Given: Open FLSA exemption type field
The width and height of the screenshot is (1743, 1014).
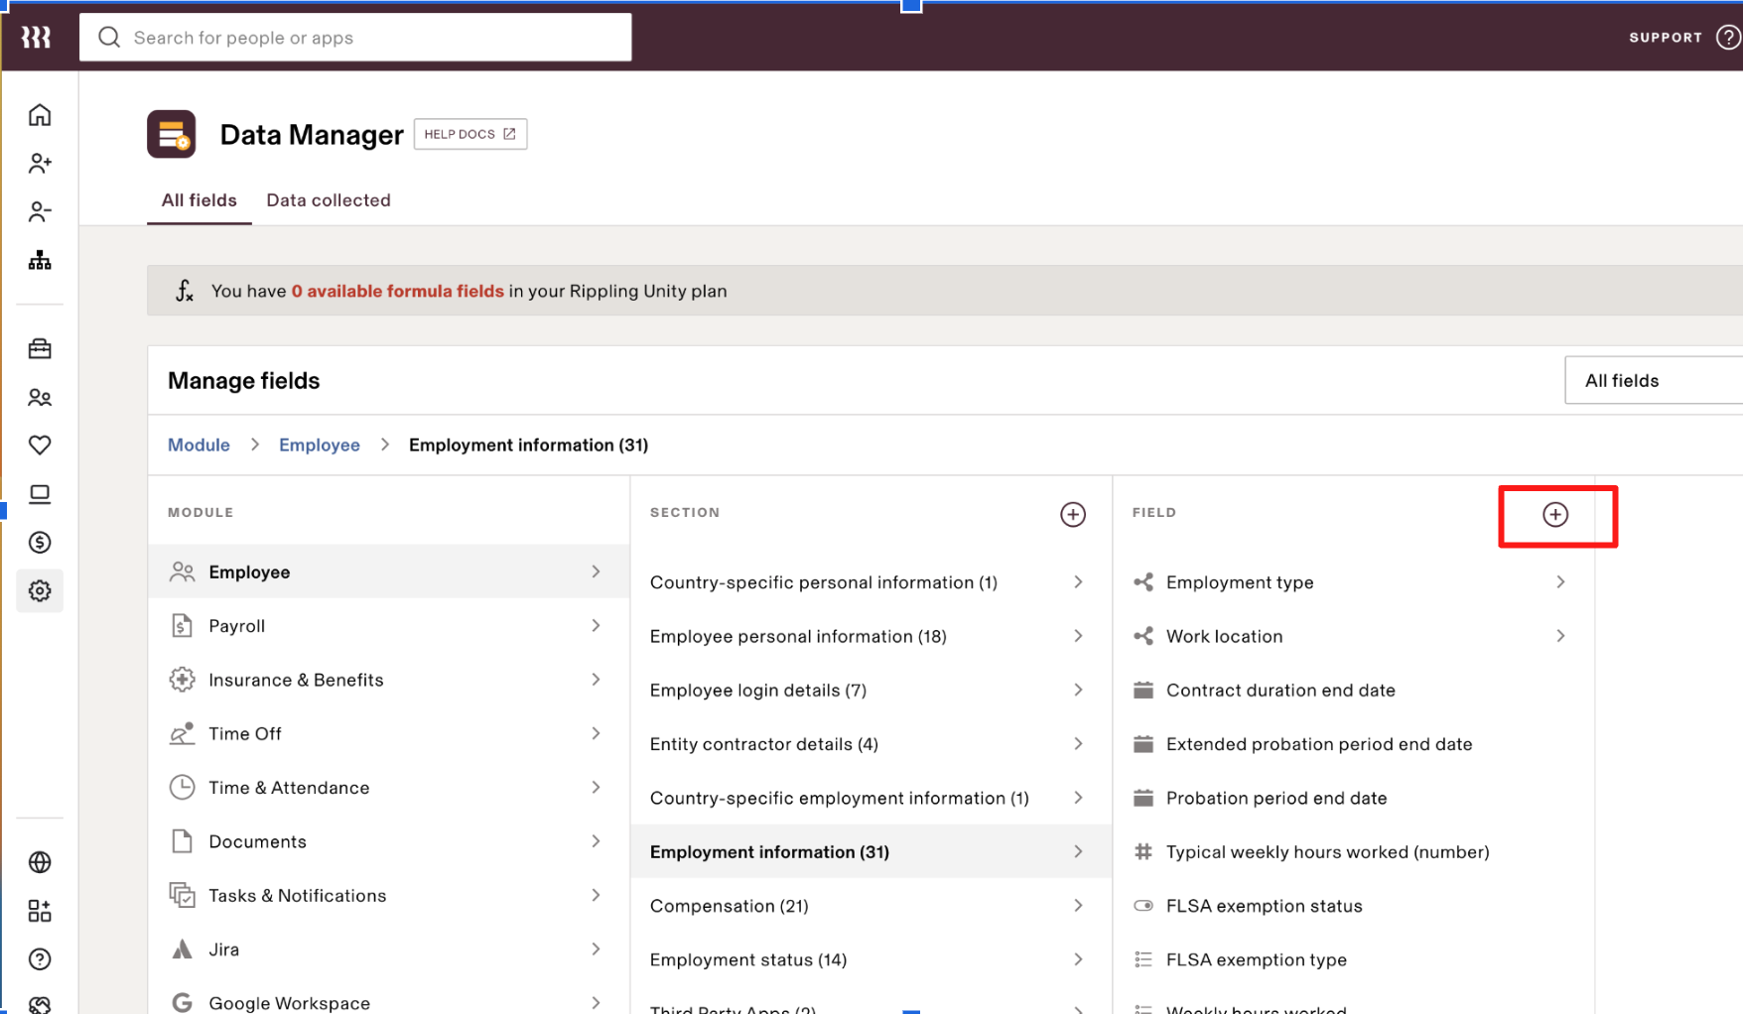Looking at the screenshot, I should pyautogui.click(x=1354, y=960).
